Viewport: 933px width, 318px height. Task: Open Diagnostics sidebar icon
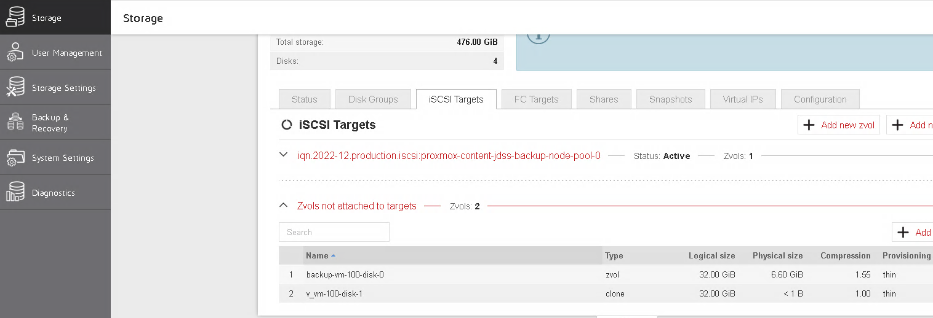15,193
